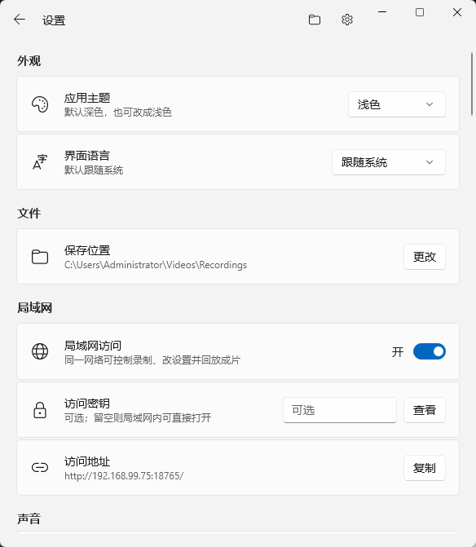Click the folder icon beside 保存位置

click(40, 257)
